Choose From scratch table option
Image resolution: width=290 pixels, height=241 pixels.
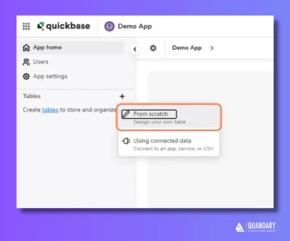coord(169,117)
